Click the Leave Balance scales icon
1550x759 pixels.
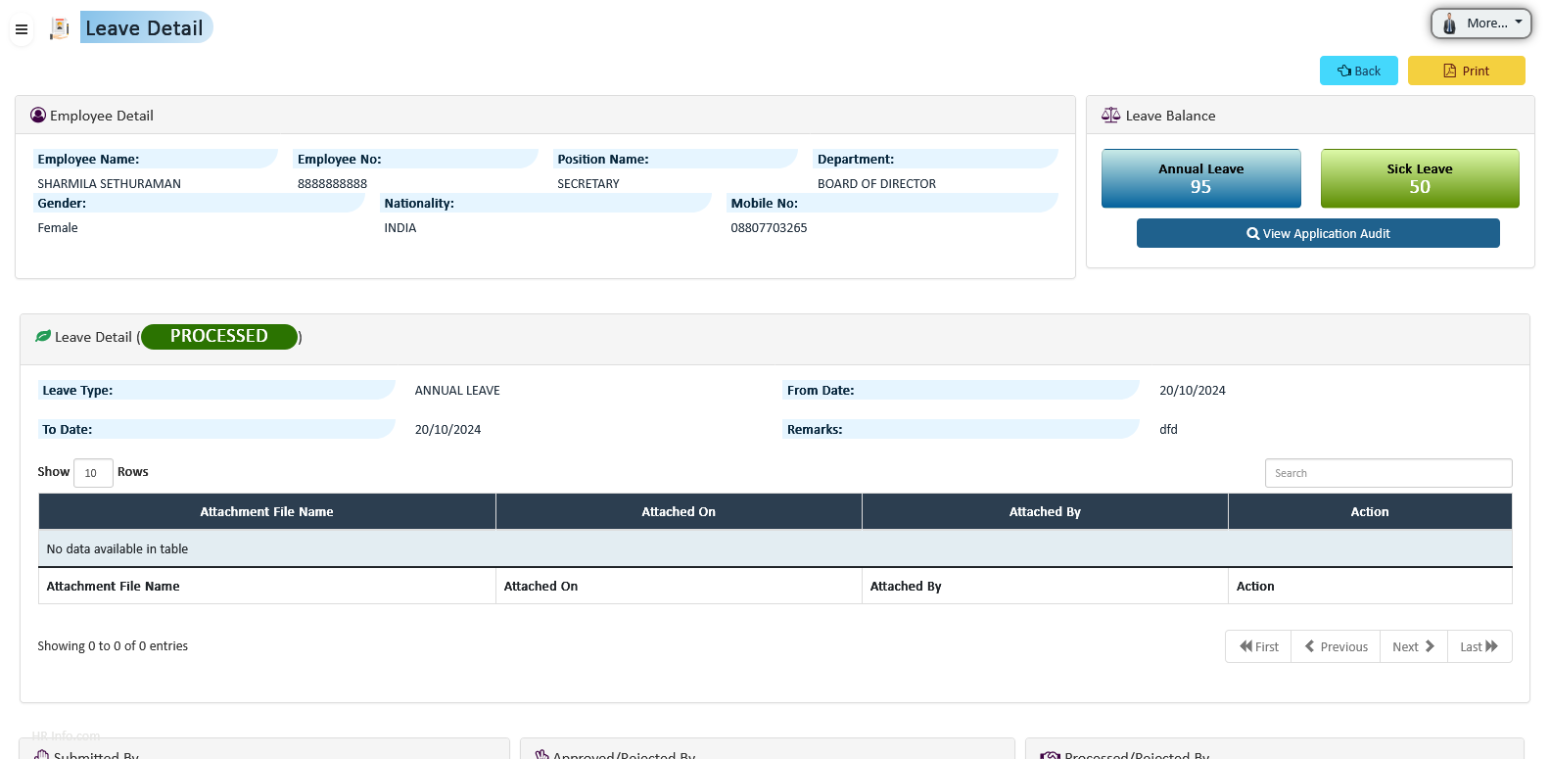1110,116
